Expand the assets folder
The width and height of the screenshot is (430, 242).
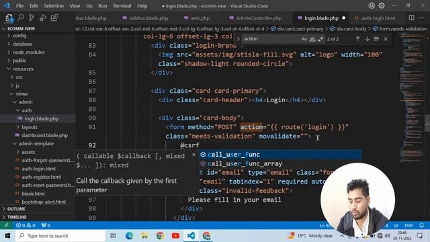point(38,152)
